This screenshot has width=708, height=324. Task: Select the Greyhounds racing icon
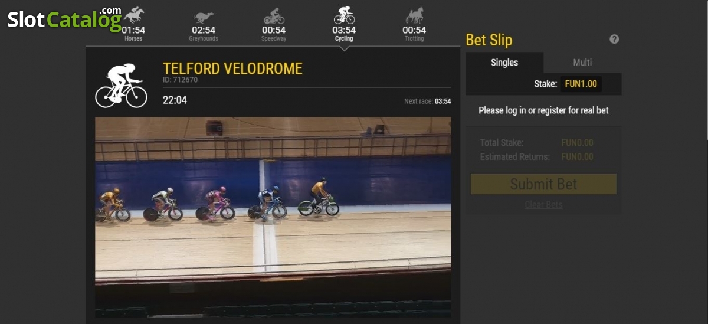click(x=204, y=17)
